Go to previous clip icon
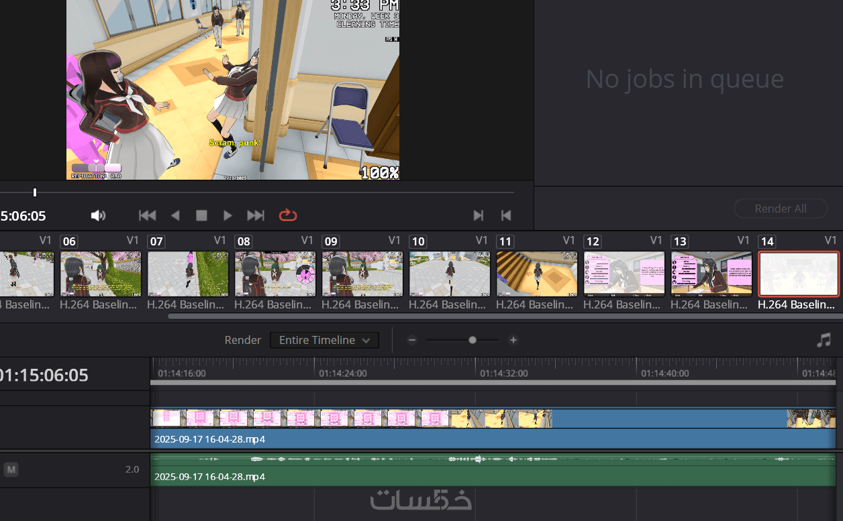The height and width of the screenshot is (521, 843). [x=506, y=215]
